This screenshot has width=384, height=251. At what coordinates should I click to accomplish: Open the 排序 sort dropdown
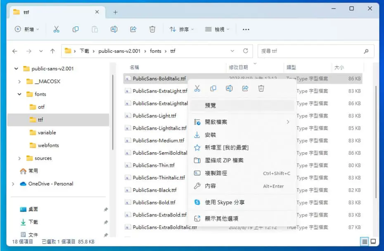(181, 29)
